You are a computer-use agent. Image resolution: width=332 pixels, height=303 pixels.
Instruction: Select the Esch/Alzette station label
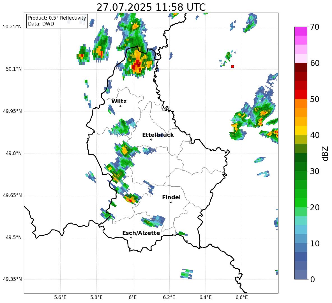(141, 233)
